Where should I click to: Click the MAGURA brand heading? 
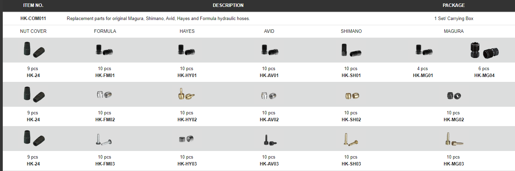tap(454, 31)
